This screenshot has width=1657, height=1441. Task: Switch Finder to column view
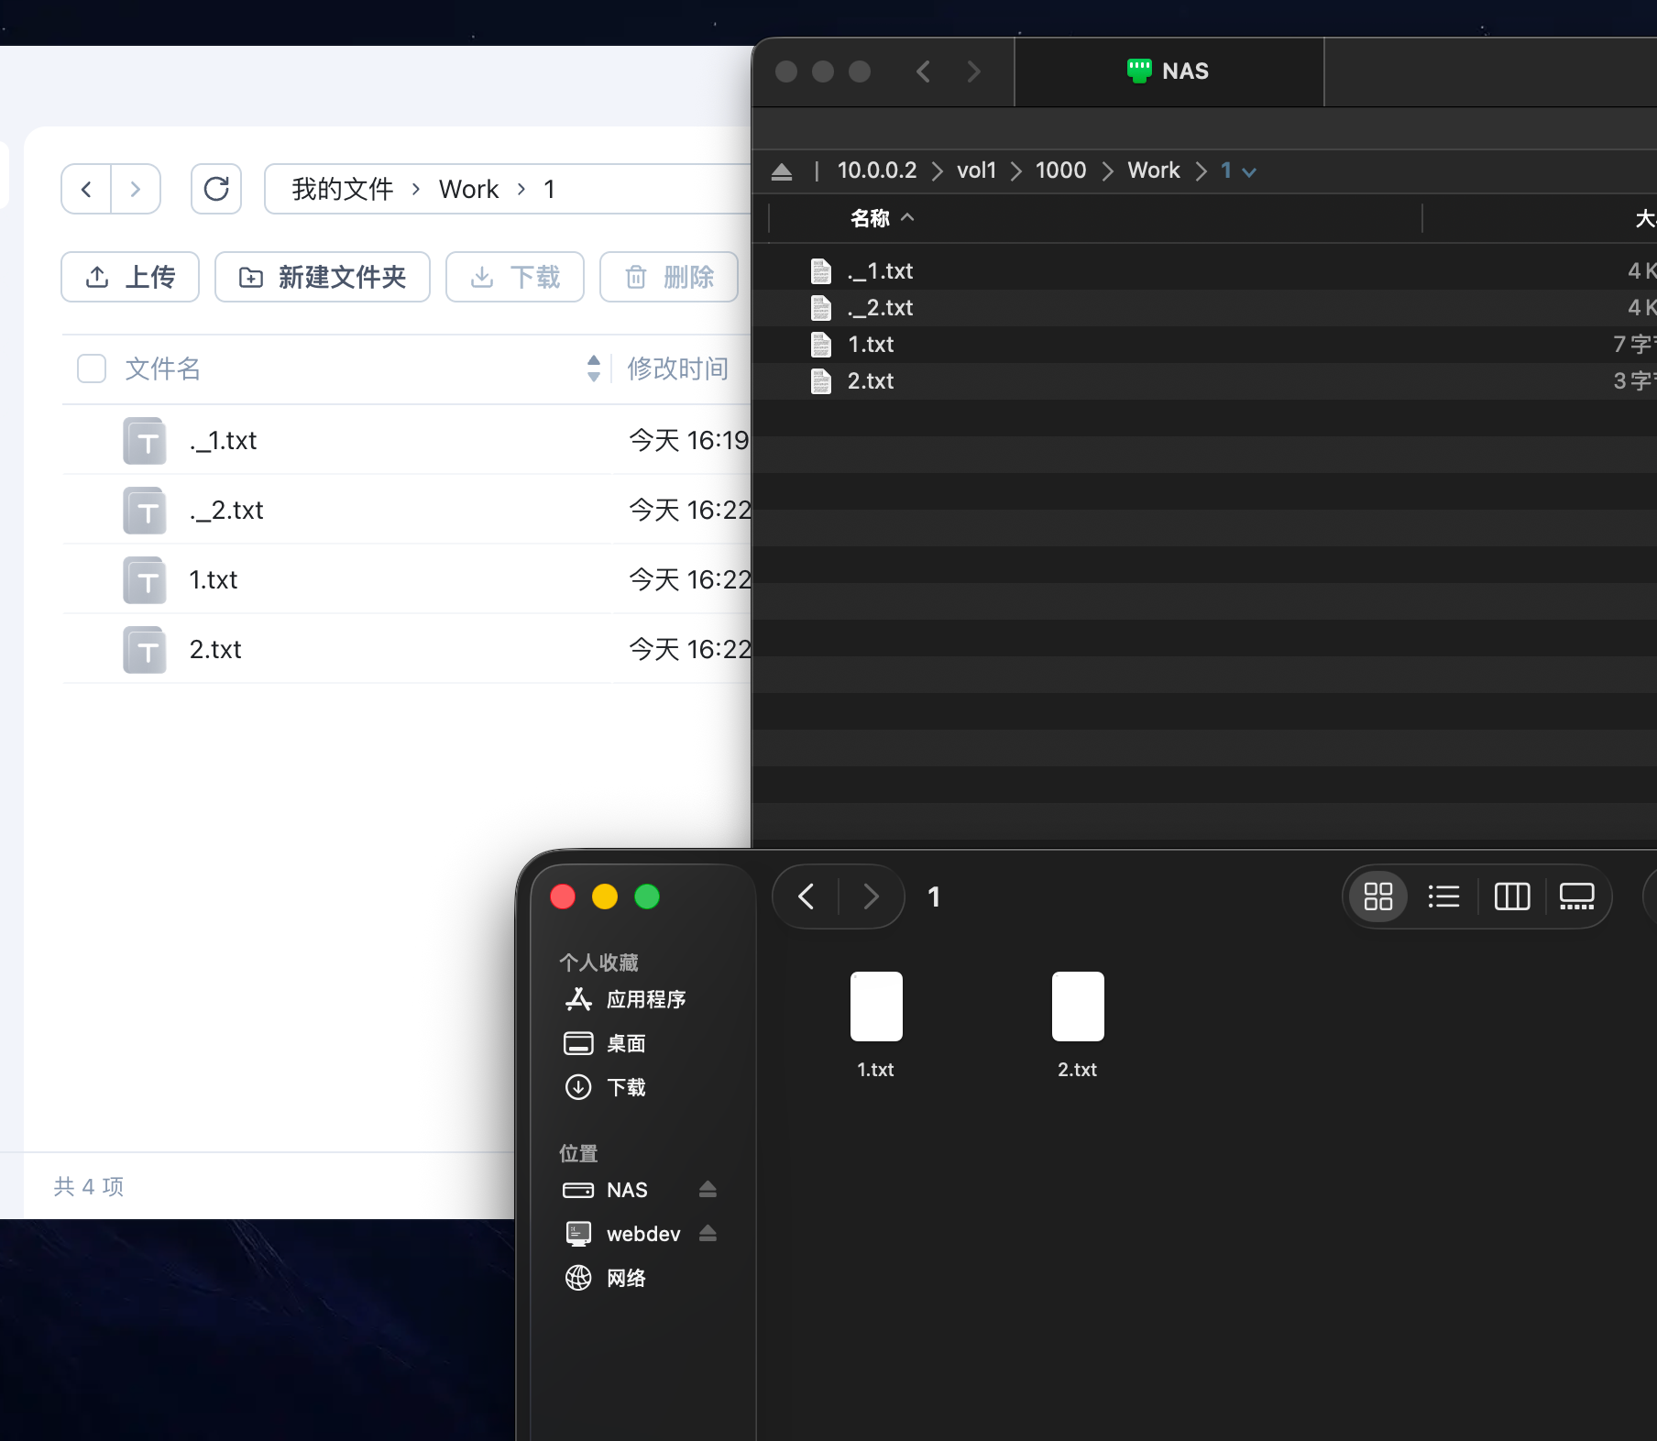1511,896
